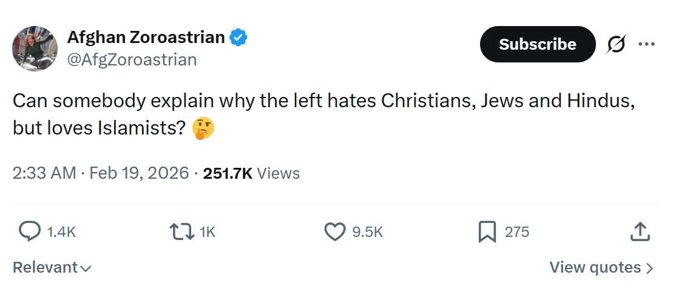Open the Afghan Zoroastrian profile avatar
Screen dimensions: 673x289
[35, 48]
